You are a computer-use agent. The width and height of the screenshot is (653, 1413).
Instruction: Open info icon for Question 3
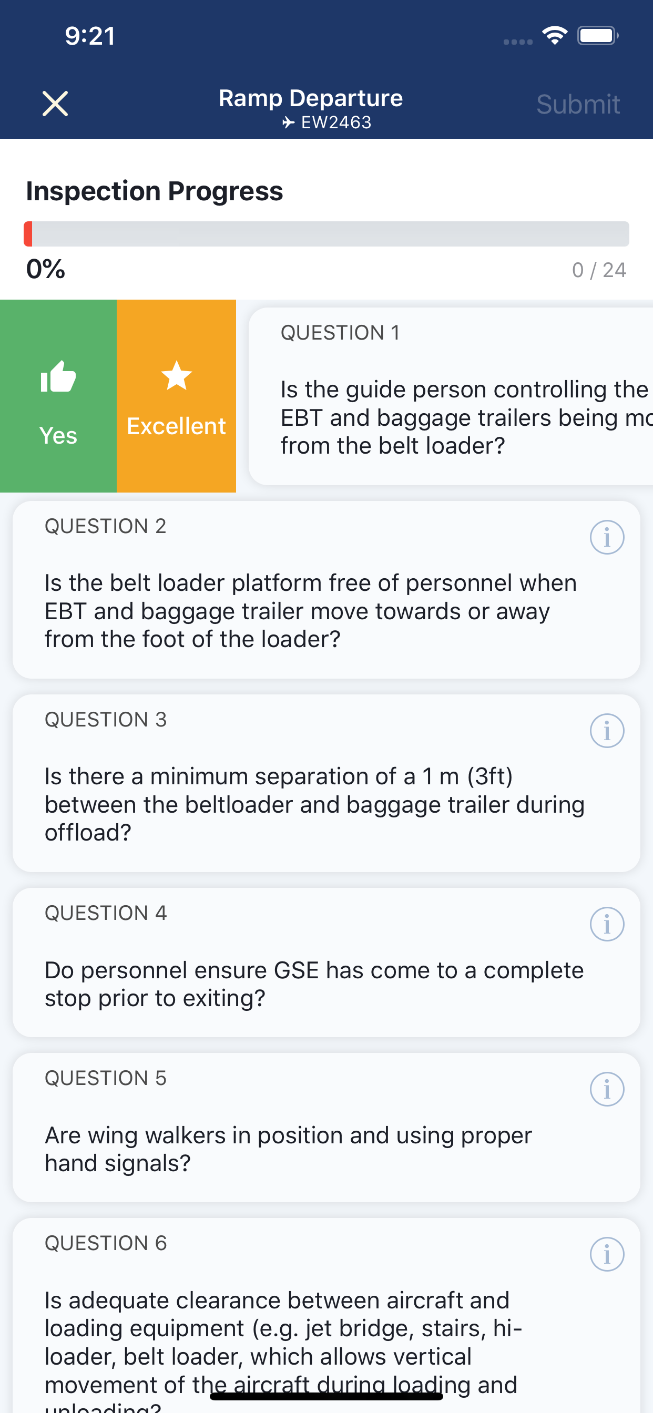(x=607, y=731)
